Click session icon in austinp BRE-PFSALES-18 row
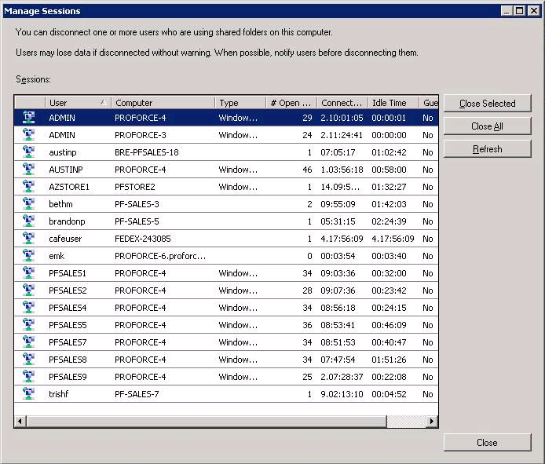 point(28,152)
